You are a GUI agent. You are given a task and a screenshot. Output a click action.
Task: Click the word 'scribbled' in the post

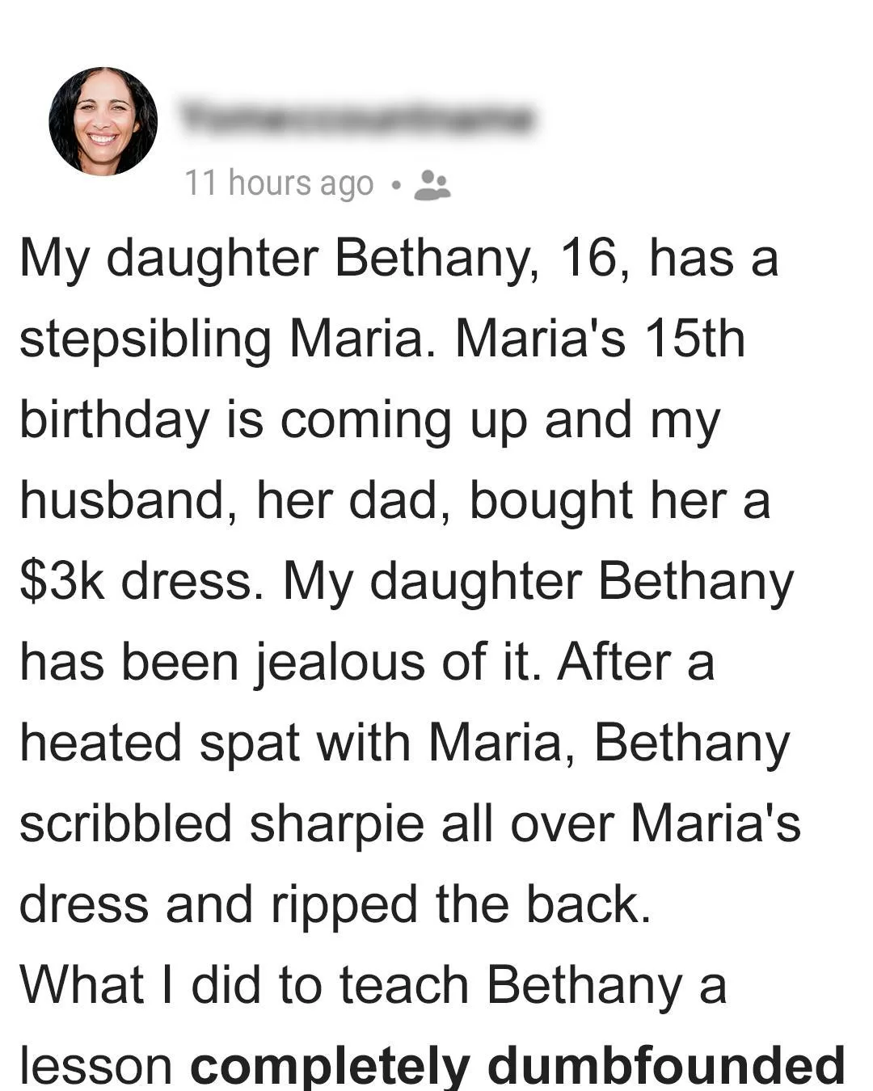pos(125,824)
